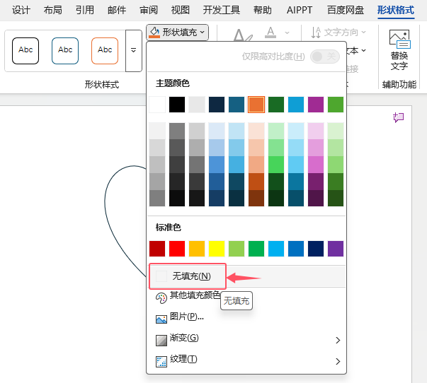
Task: Open the 百度网盘 tab
Action: 346,10
